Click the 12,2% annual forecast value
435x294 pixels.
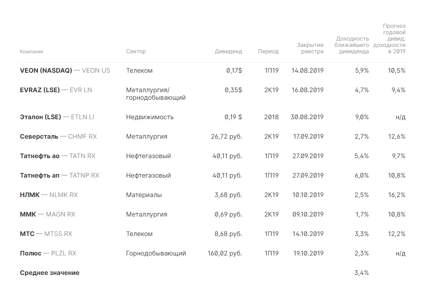pyautogui.click(x=396, y=234)
